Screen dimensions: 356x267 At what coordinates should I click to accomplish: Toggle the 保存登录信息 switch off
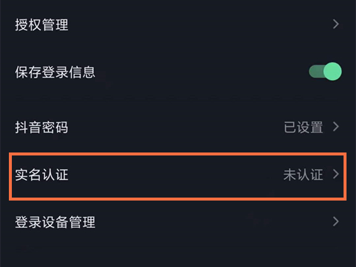tap(325, 72)
